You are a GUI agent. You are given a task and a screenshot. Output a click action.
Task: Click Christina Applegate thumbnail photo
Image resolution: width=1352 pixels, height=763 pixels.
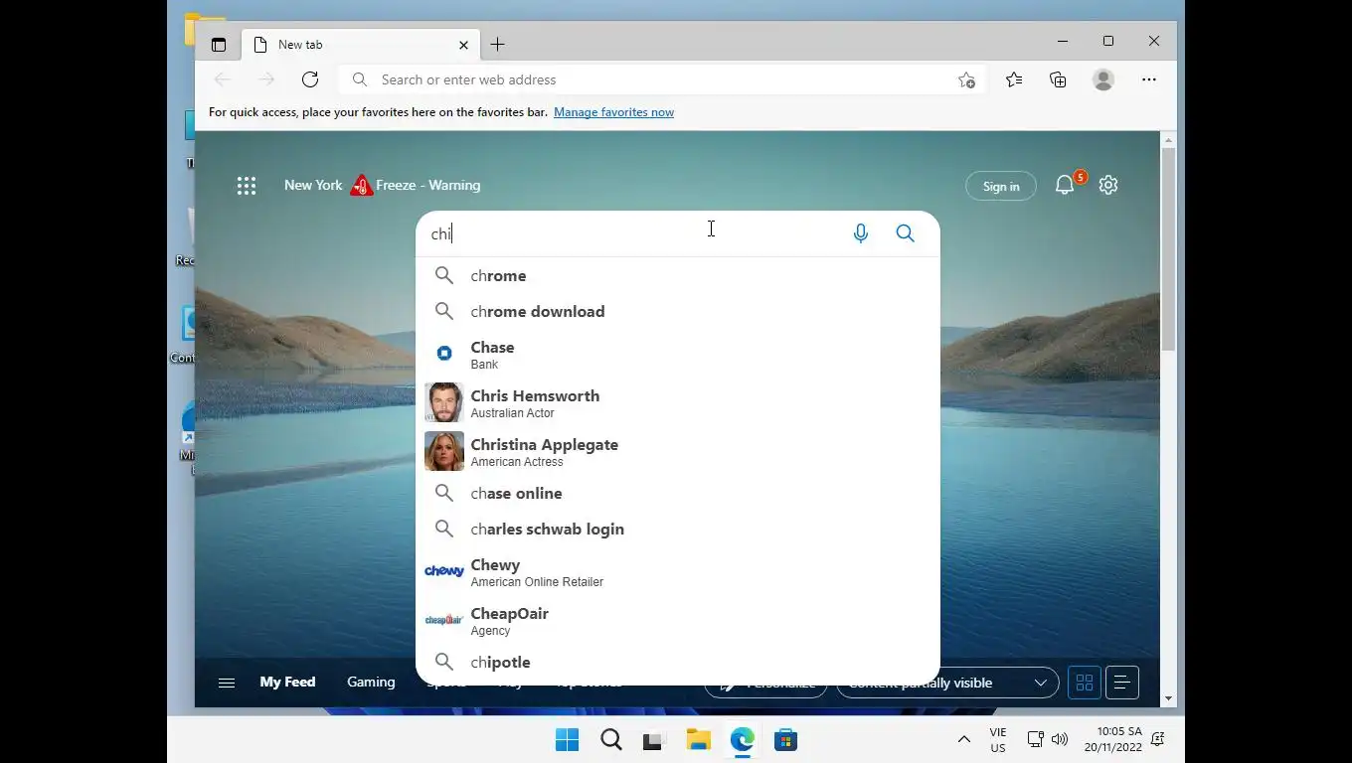pyautogui.click(x=444, y=451)
